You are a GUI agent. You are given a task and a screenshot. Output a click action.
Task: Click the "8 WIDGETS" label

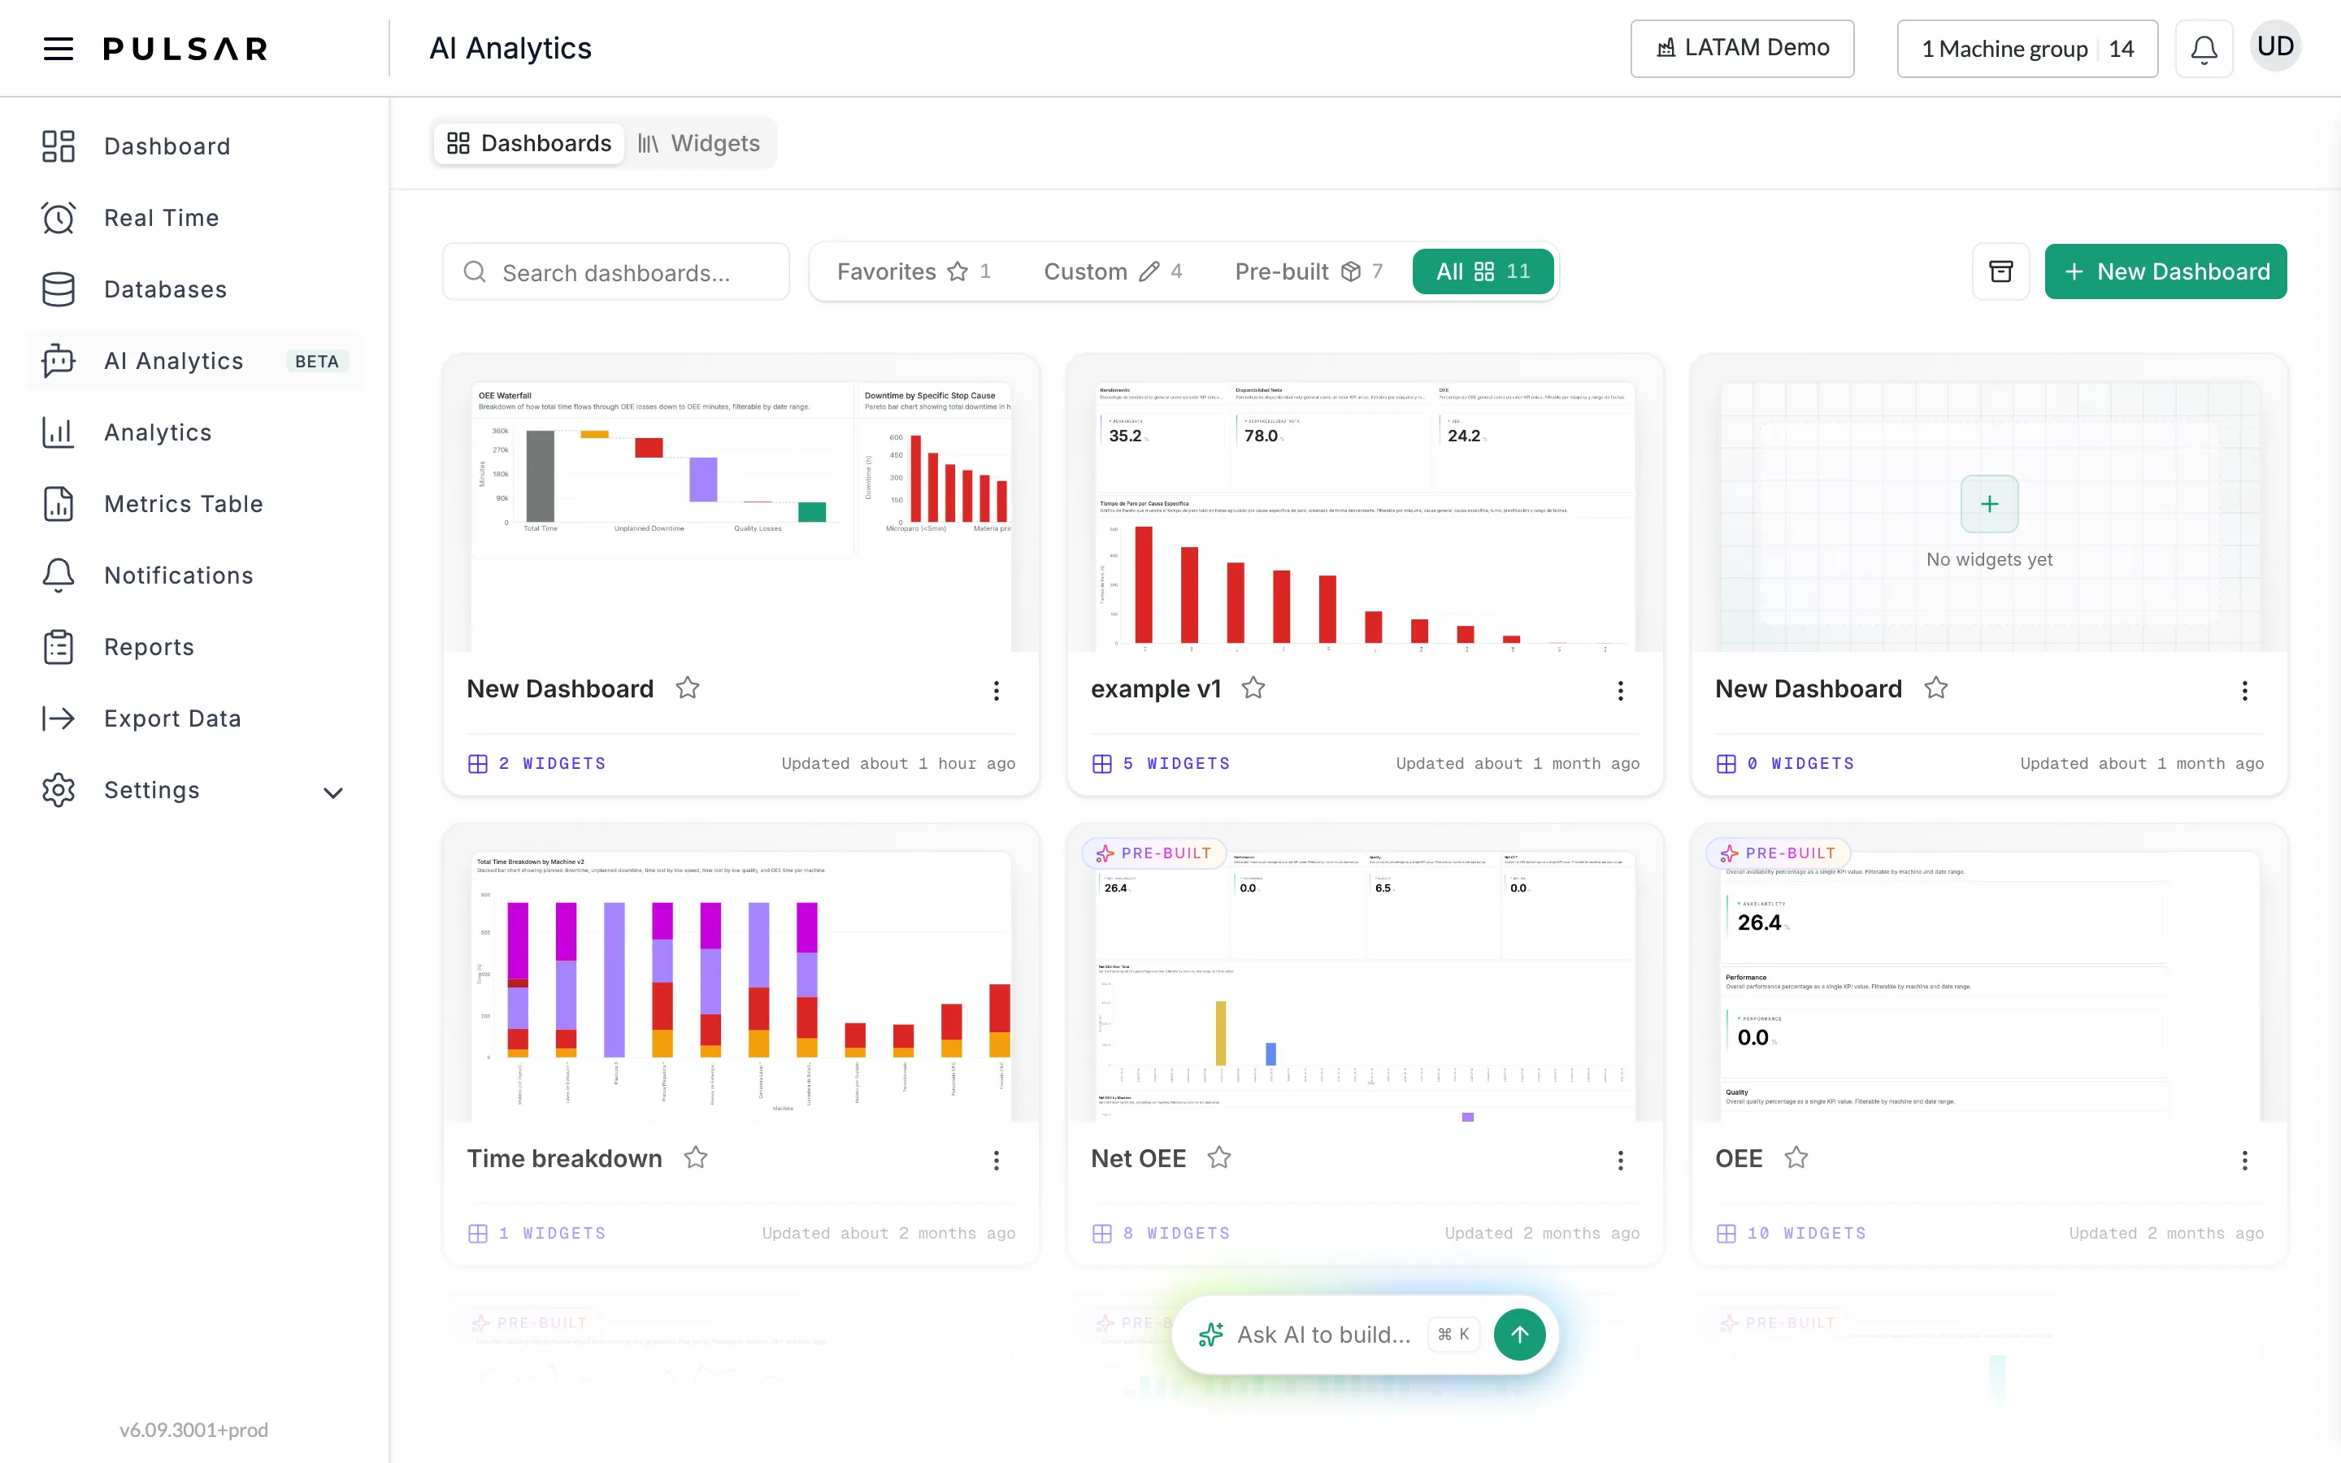tap(1176, 1234)
